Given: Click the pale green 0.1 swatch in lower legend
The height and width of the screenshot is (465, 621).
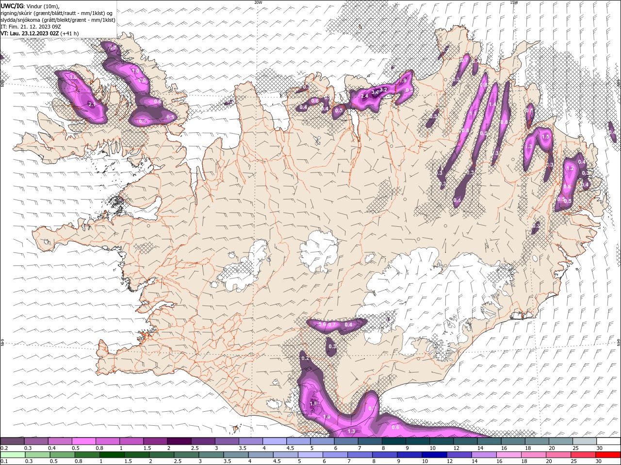Looking at the screenshot, I should pos(13,455).
